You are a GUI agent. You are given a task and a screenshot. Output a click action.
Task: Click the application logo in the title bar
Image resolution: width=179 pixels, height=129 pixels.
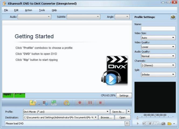point(4,4)
